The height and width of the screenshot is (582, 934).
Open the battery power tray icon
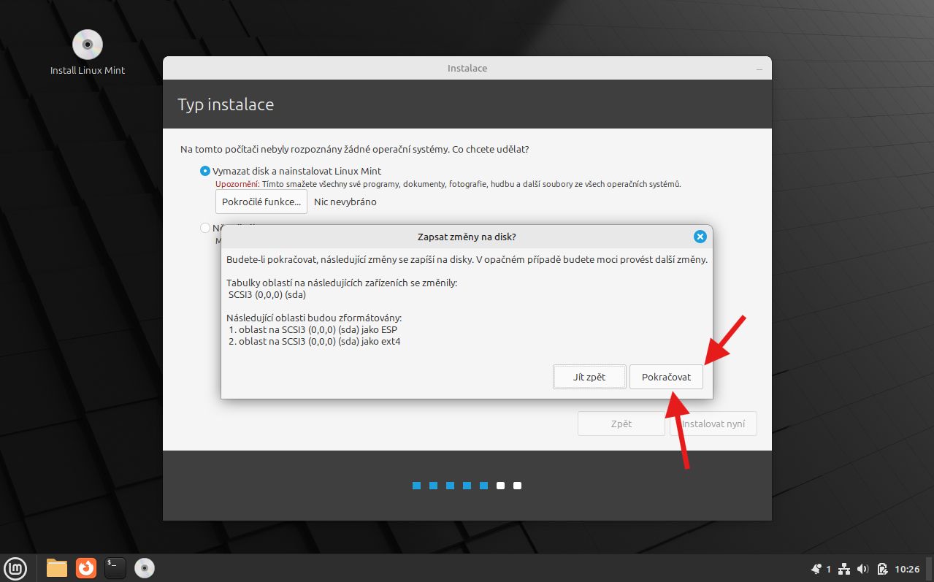[881, 569]
